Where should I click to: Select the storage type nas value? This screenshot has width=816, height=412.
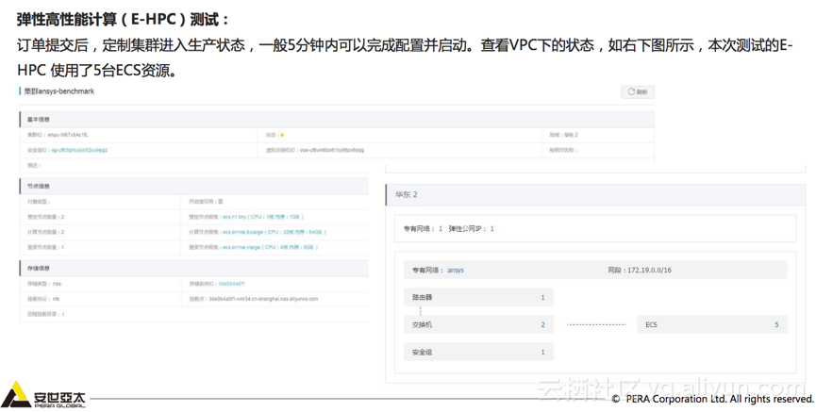(58, 284)
